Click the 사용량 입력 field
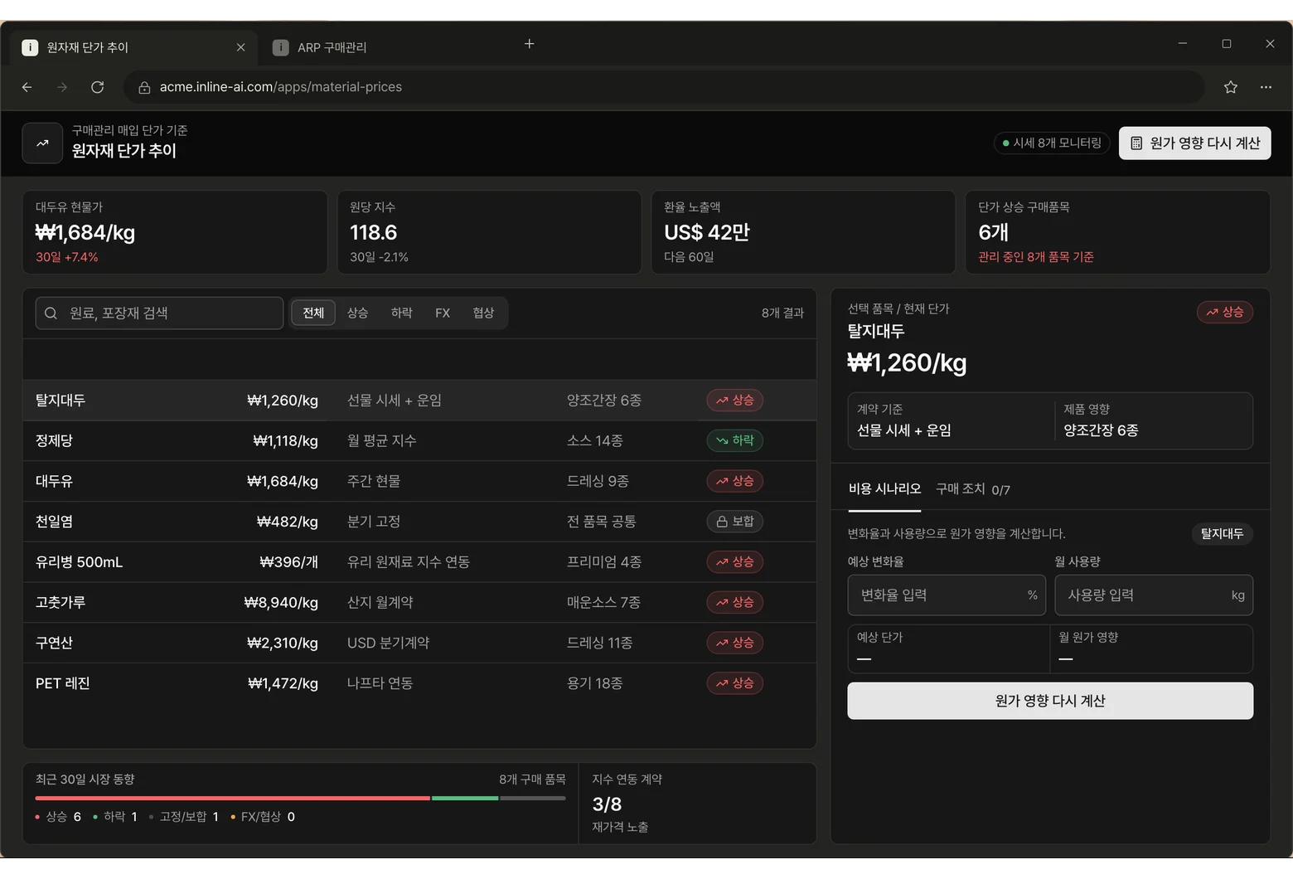1293x879 pixels. pyautogui.click(x=1154, y=595)
